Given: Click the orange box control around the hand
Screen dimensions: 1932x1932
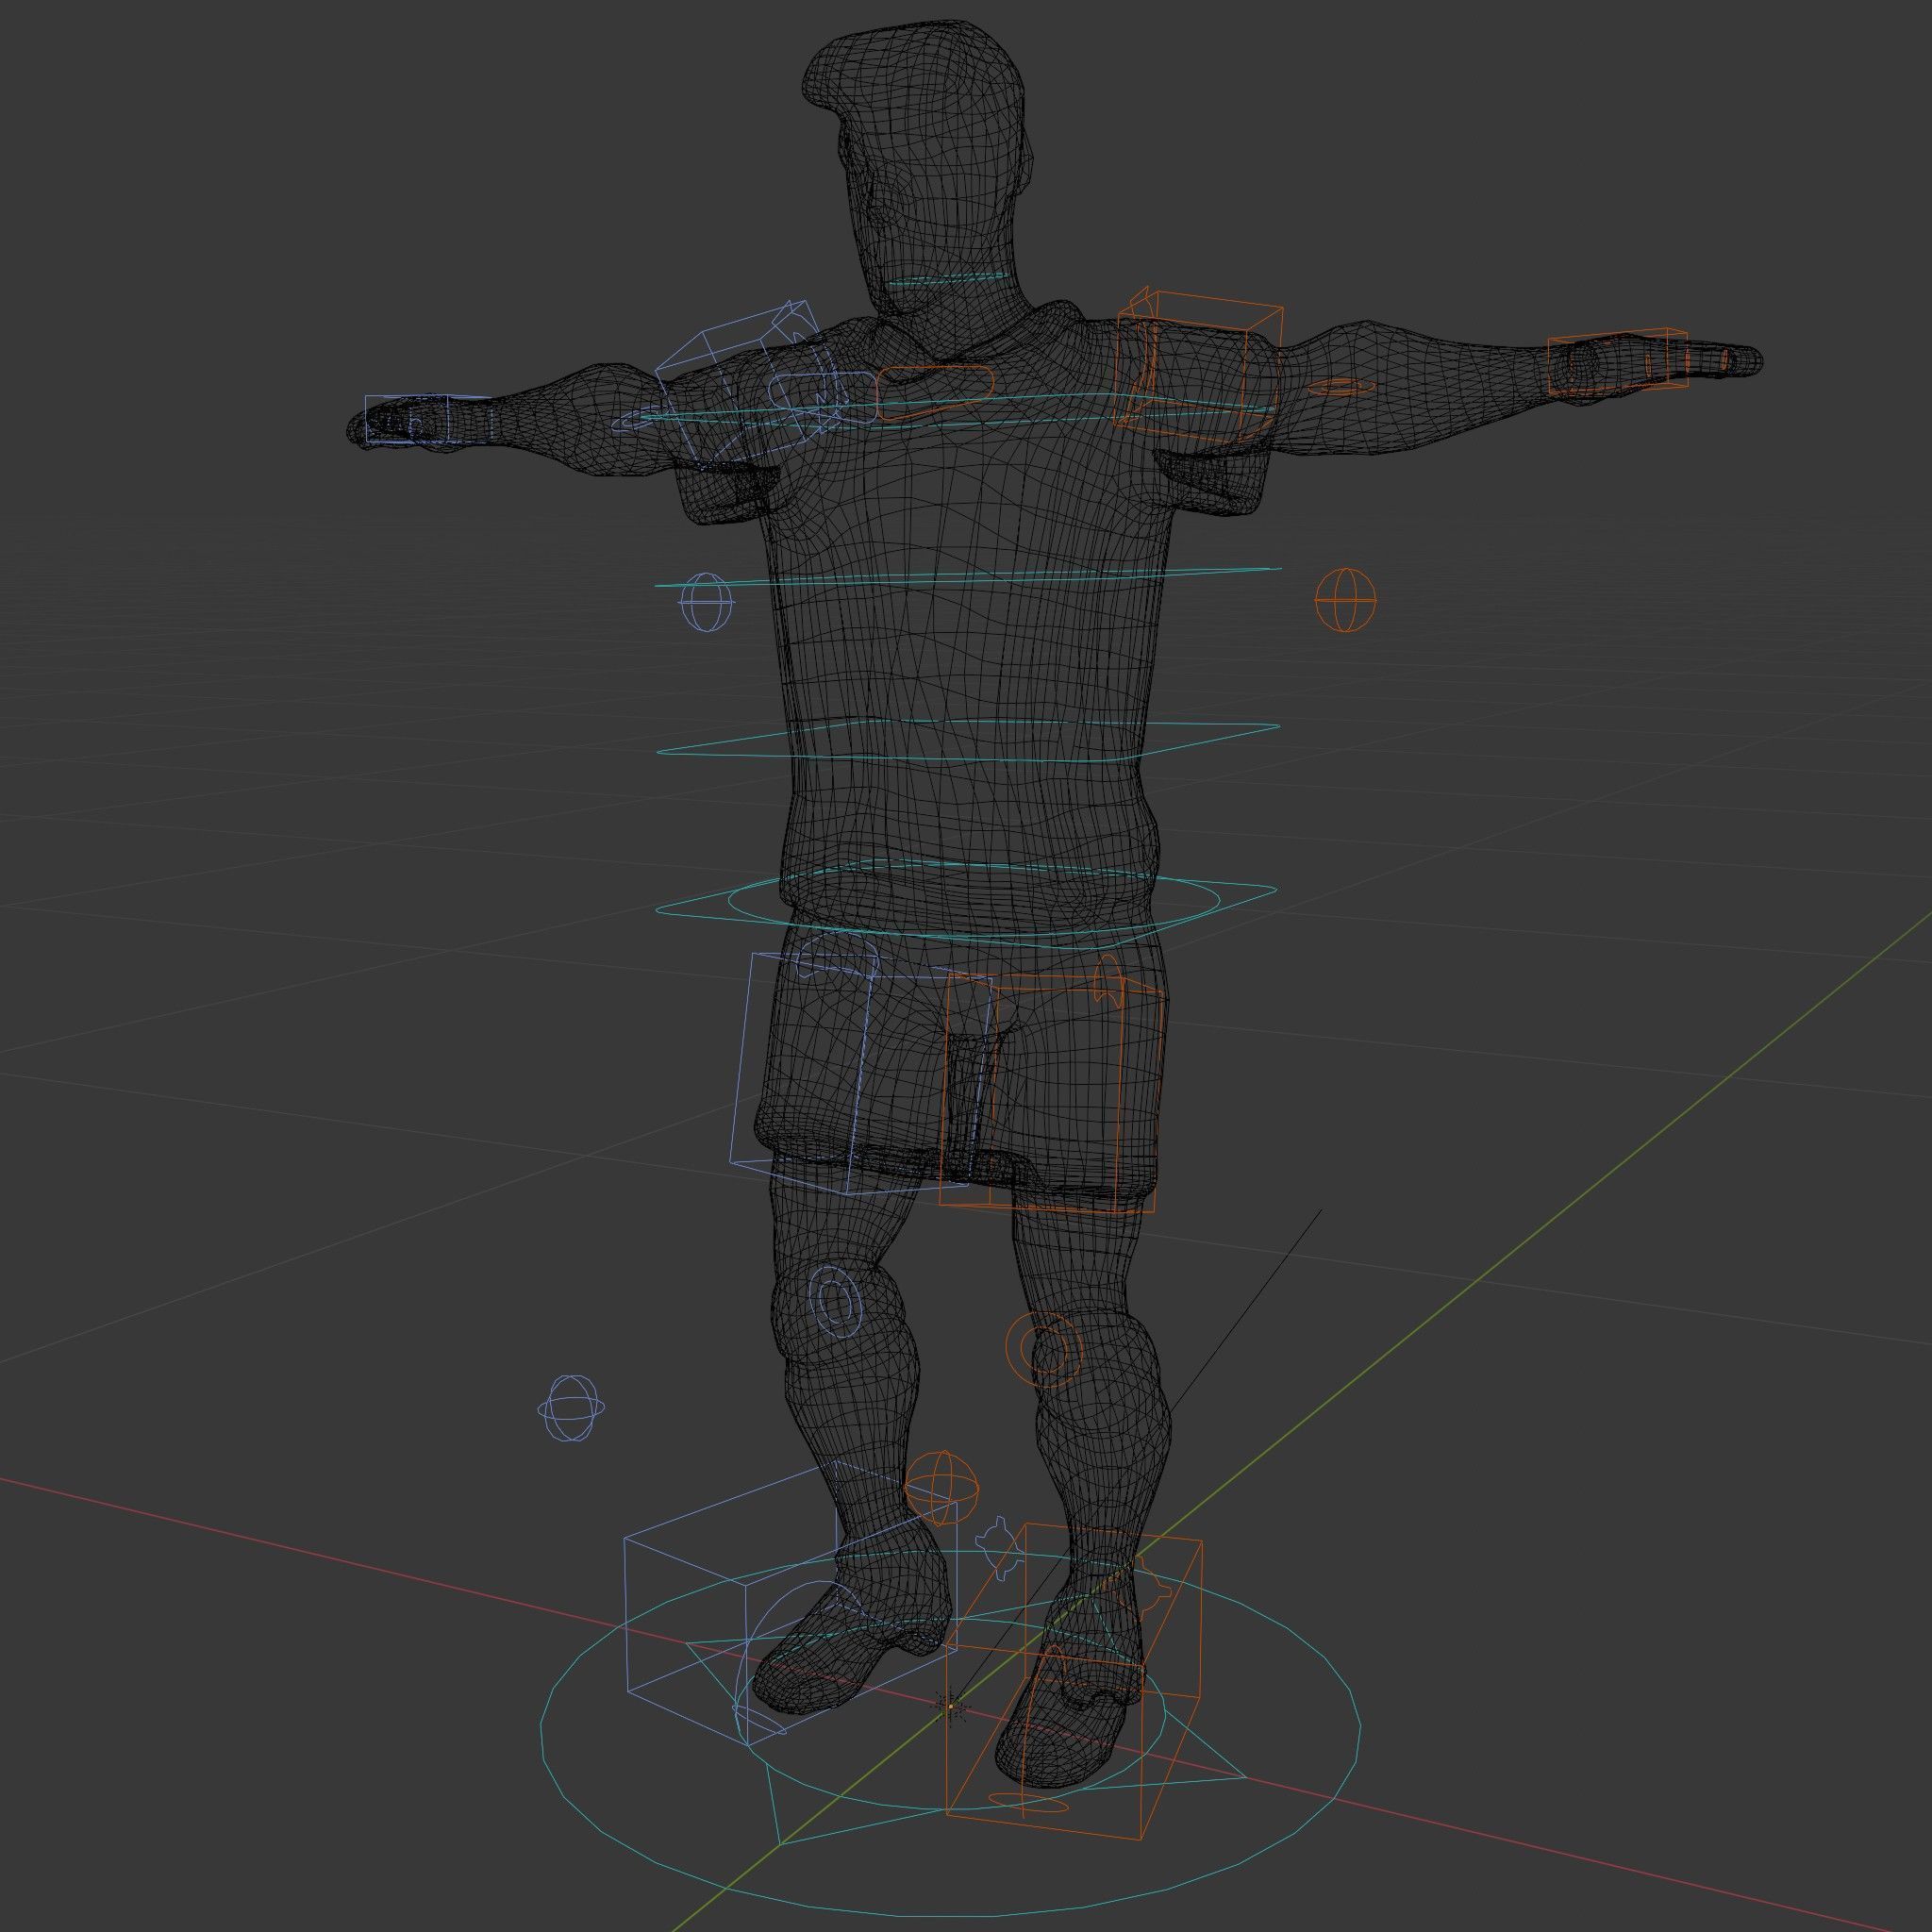Looking at the screenshot, I should (x=1617, y=360).
